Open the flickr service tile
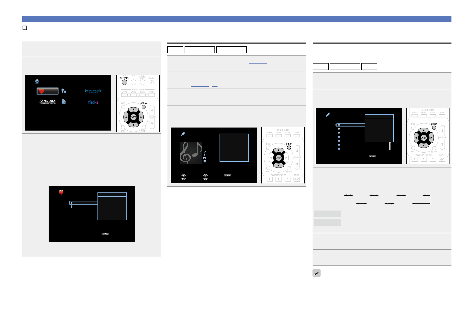Screen dimensions: 474x335 coord(93,102)
